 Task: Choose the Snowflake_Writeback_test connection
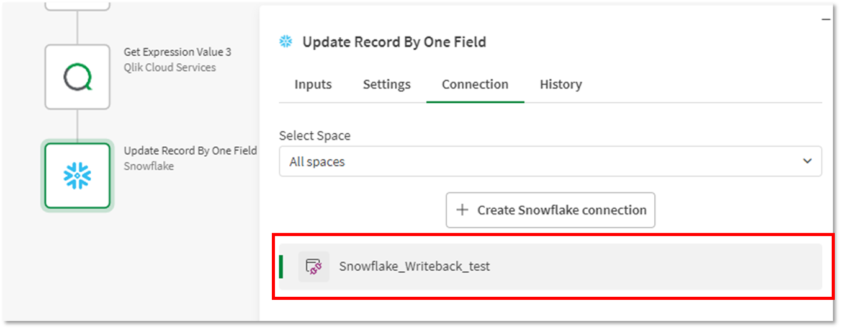(551, 267)
